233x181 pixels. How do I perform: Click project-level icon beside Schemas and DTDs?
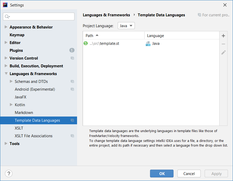tap(72, 81)
